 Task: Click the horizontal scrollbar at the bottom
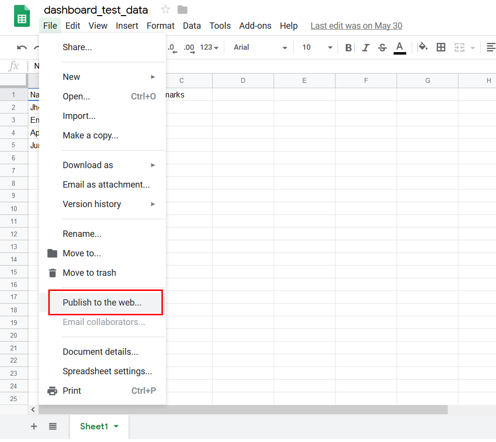(243, 410)
